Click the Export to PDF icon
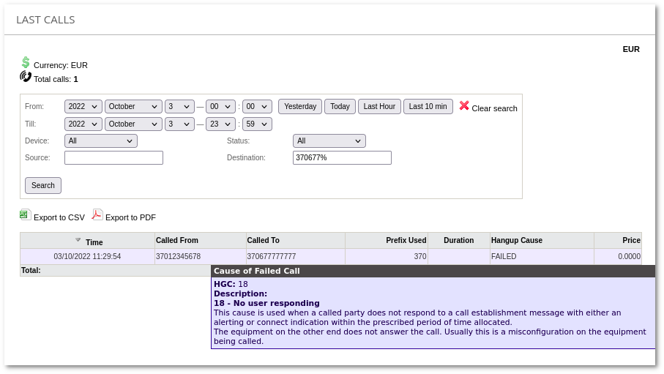 pyautogui.click(x=97, y=215)
